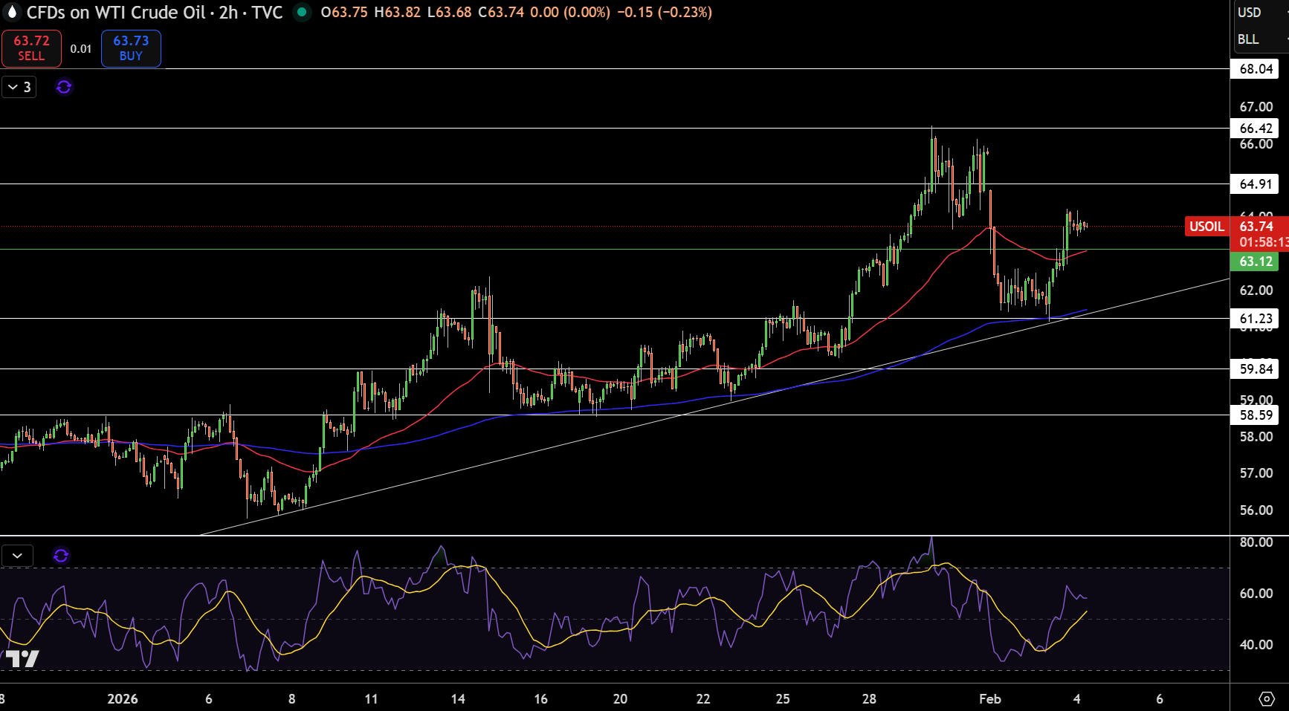Click the Feb date on time axis
Image resolution: width=1289 pixels, height=711 pixels.
[x=990, y=699]
